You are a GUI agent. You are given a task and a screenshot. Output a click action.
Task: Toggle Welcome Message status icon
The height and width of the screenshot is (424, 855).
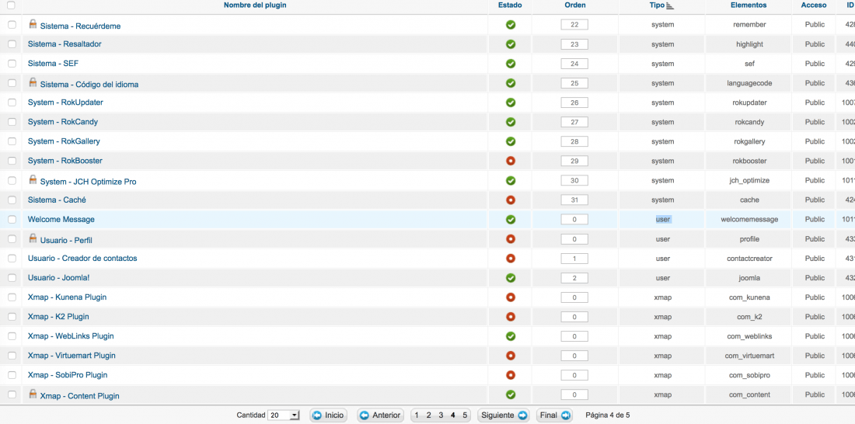pos(511,220)
